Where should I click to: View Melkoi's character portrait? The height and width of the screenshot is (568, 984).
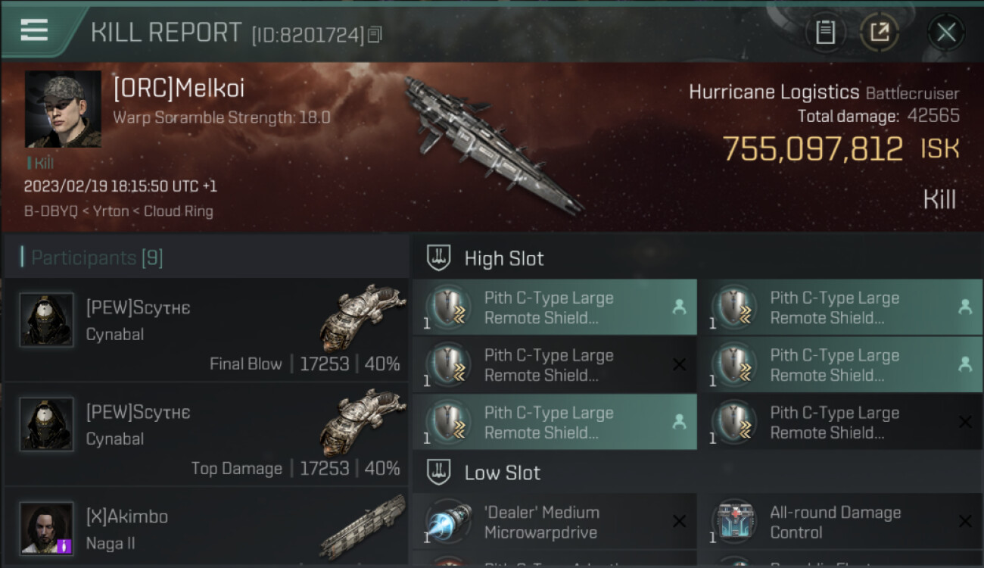coord(63,109)
